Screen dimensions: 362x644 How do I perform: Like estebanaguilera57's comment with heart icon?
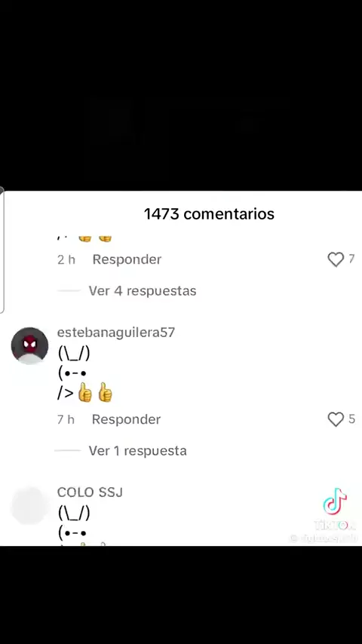click(x=336, y=419)
